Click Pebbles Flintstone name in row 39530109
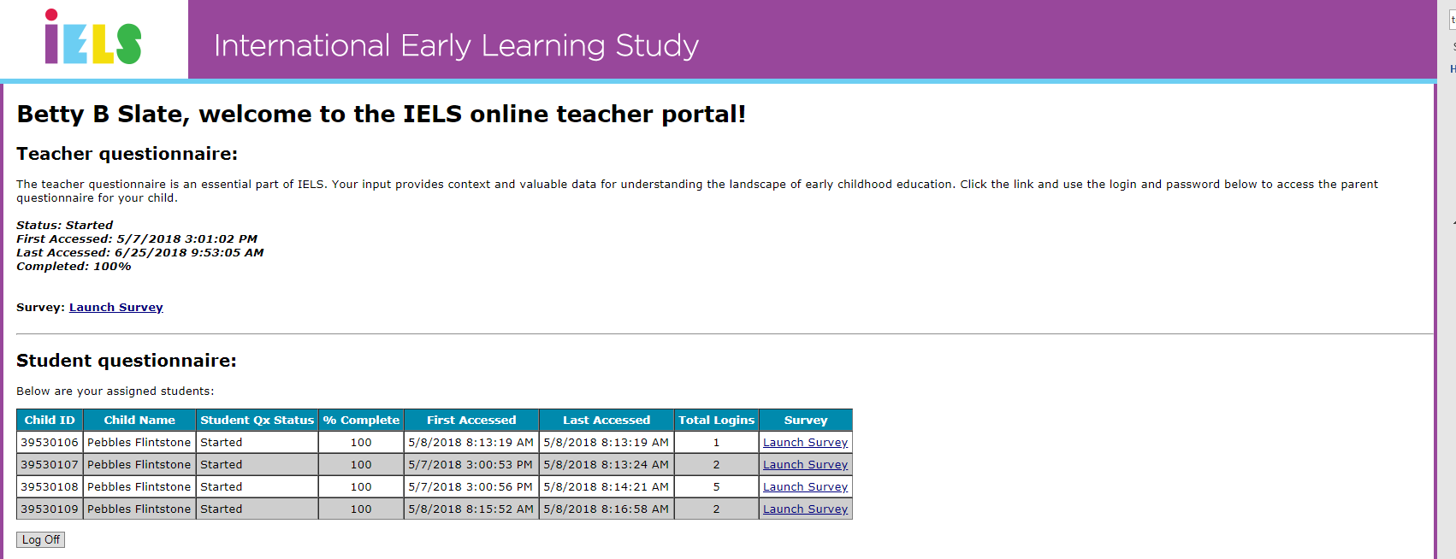The width and height of the screenshot is (1456, 559). (139, 509)
